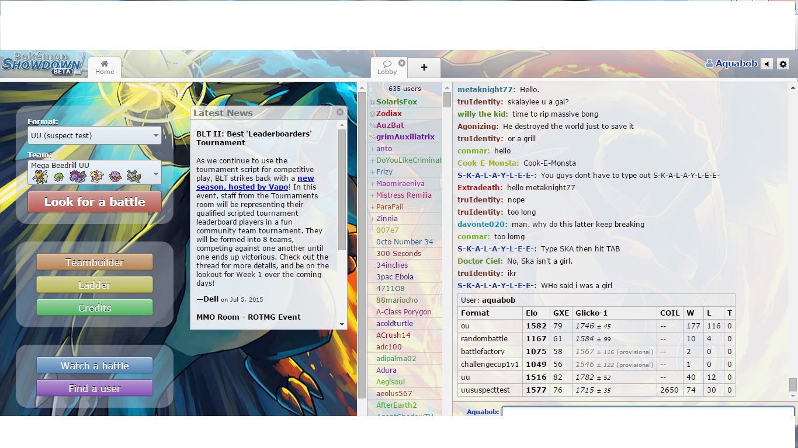
Task: Select user 3pac Ebola in the list
Action: click(395, 277)
